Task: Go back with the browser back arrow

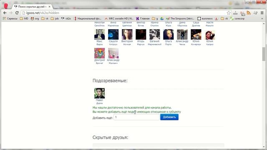Action: coord(5,13)
